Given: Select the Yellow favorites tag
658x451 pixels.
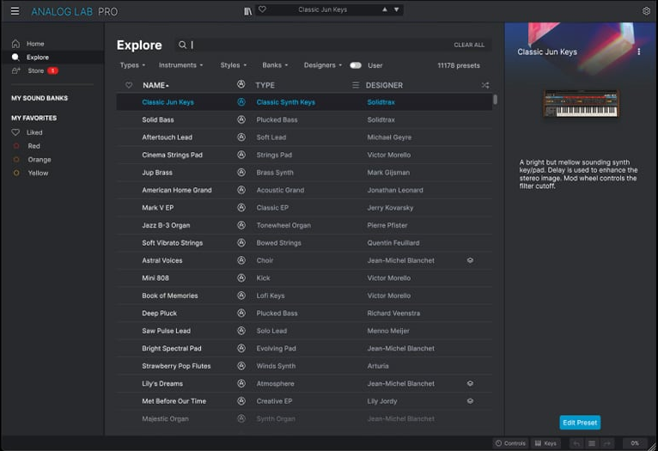Looking at the screenshot, I should pos(38,173).
